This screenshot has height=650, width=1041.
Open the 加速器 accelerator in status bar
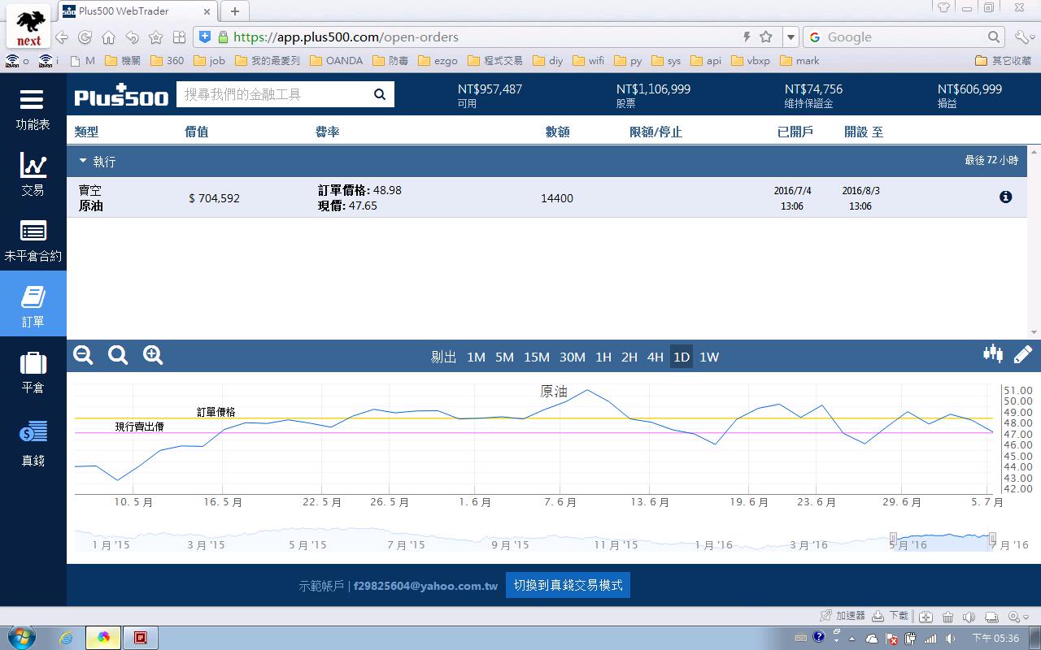[843, 616]
